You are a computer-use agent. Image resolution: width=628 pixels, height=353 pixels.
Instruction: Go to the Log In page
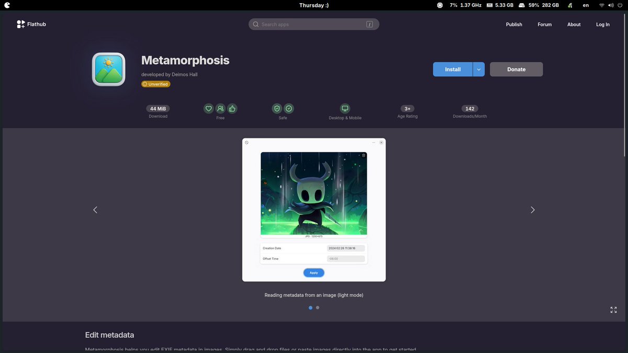tap(603, 24)
